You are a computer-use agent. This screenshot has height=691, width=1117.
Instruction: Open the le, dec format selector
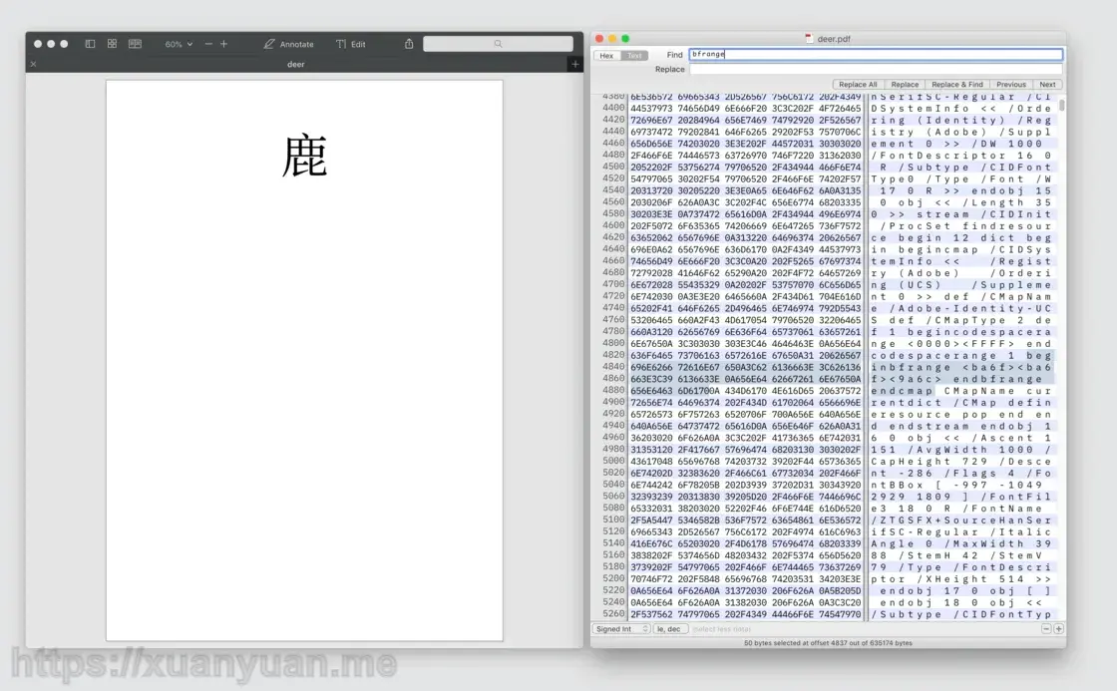[669, 629]
